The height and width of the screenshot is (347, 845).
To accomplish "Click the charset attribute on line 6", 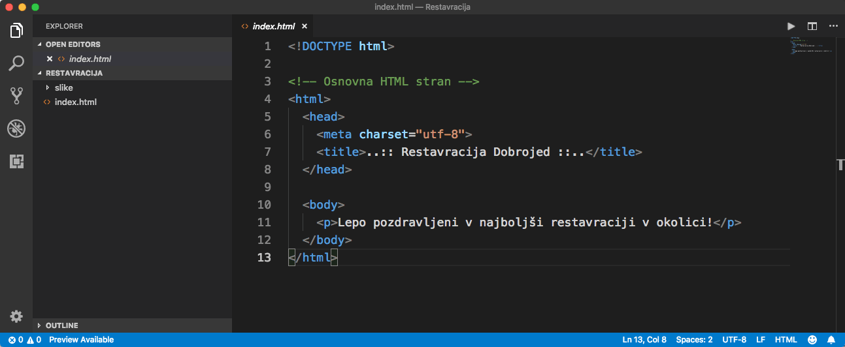I will 384,134.
